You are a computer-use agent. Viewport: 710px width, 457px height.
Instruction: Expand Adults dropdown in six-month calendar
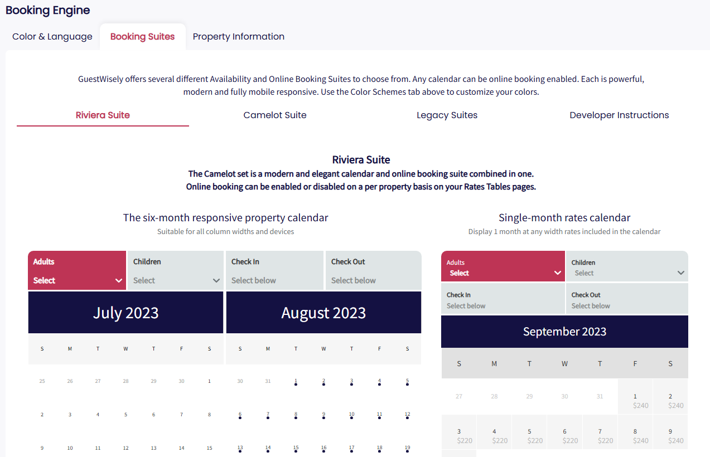(77, 271)
